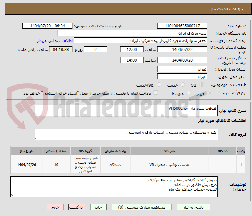The height and width of the screenshot is (216, 252).
Task: Click the countdown timer 04:18:38
Action: click(x=61, y=49)
